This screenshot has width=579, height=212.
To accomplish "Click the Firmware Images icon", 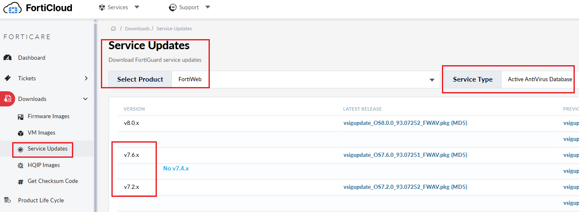I will tap(21, 117).
